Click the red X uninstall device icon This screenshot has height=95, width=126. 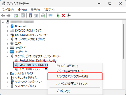pos(63,15)
